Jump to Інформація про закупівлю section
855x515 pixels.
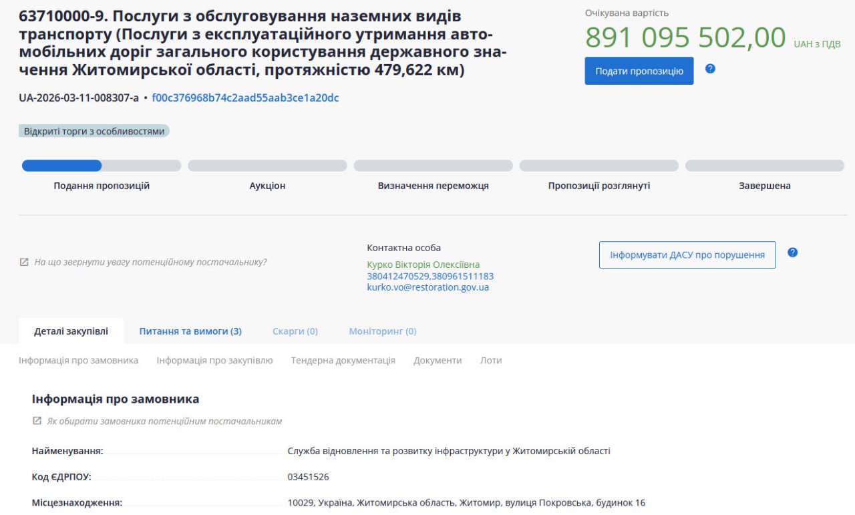[x=214, y=361]
